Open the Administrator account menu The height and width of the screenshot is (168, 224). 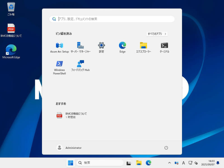69,148
